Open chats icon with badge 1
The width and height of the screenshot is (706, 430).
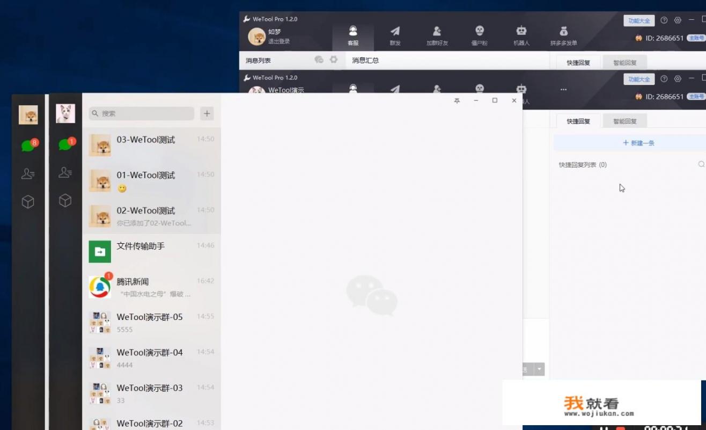coord(67,143)
